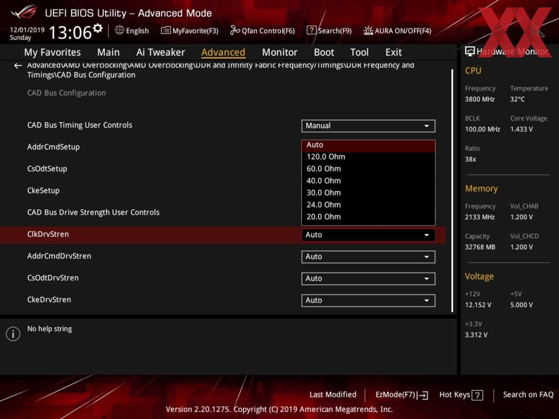Open the AddrCmdDrvStren dropdown

tap(368, 257)
